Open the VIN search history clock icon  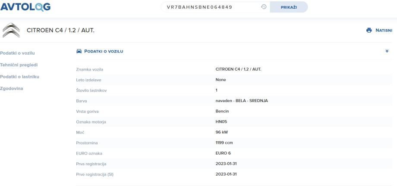pyautogui.click(x=263, y=7)
